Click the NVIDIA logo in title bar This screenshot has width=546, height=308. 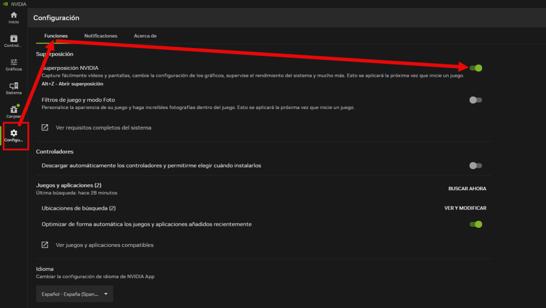(x=5, y=4)
